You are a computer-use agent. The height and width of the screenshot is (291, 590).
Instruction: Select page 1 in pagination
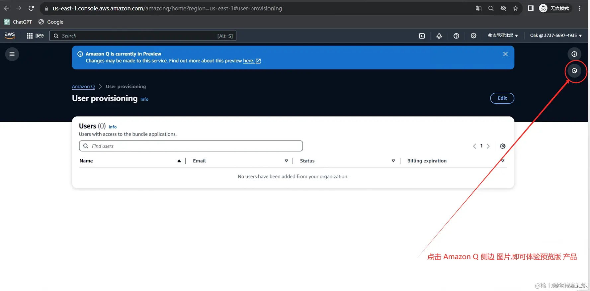pos(481,146)
